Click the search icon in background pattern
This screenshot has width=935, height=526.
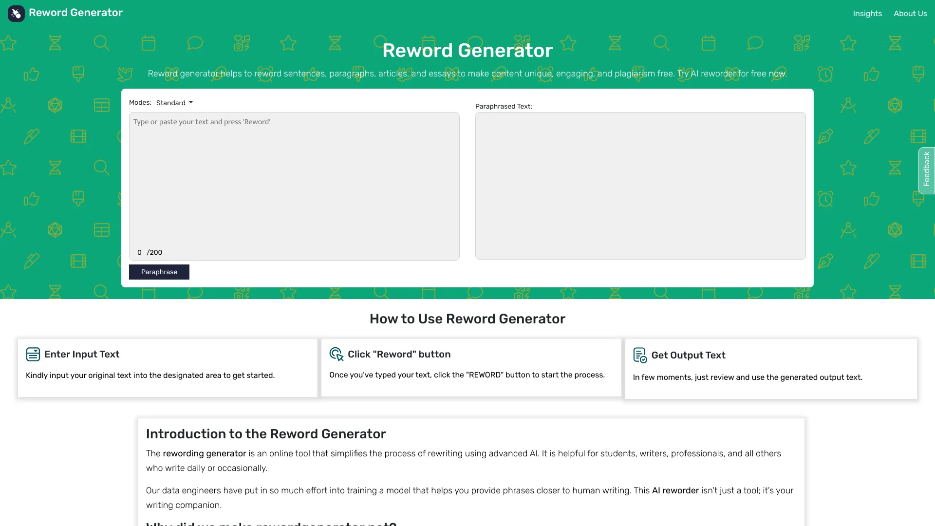click(101, 42)
